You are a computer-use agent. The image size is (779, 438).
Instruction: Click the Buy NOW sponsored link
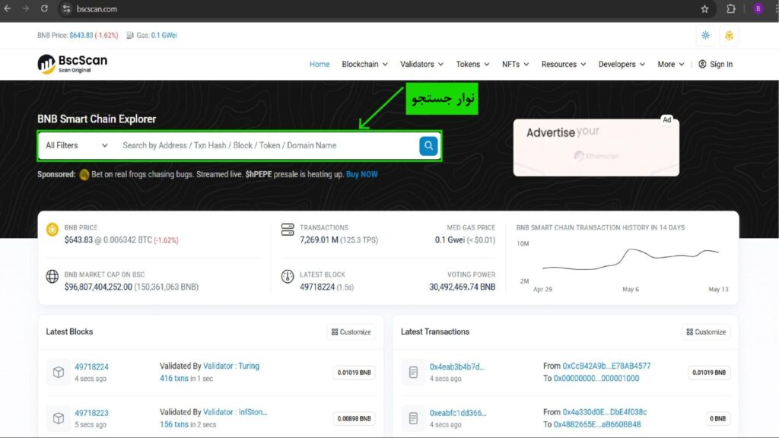tap(361, 174)
